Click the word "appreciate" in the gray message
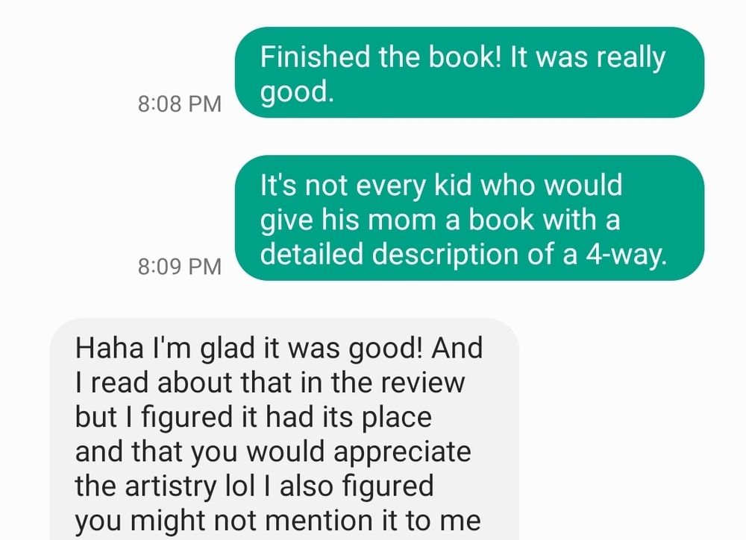Viewport: 746px width, 540px height. (403, 453)
